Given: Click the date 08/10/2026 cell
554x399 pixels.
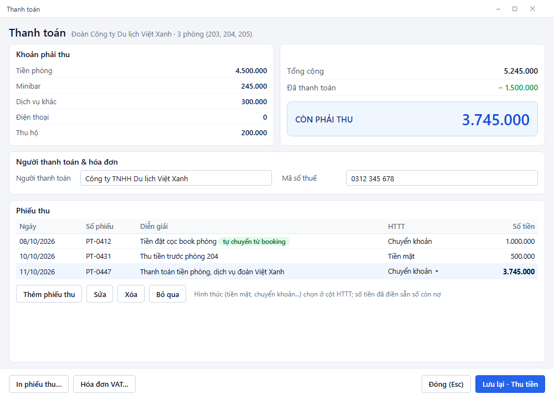Looking at the screenshot, I should point(37,242).
